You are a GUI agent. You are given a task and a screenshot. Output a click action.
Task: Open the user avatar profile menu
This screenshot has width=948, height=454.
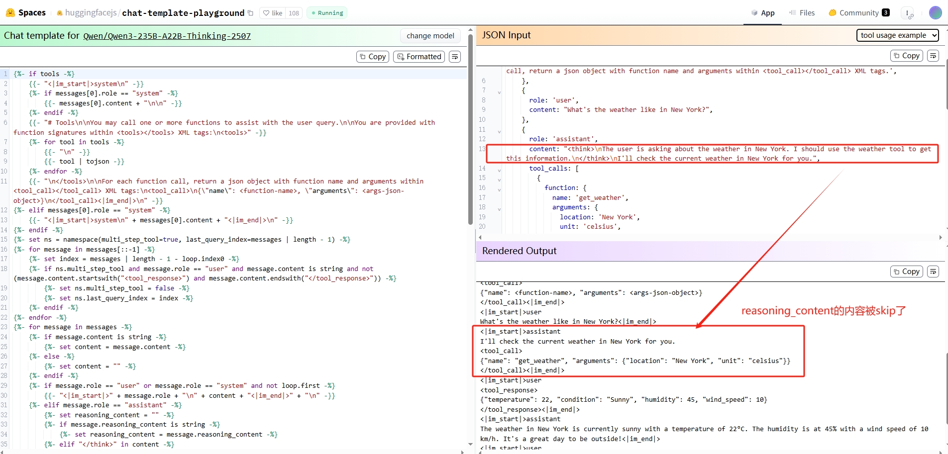(936, 13)
